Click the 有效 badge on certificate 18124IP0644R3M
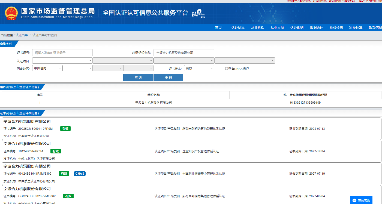382x204 pixels. coord(56,151)
